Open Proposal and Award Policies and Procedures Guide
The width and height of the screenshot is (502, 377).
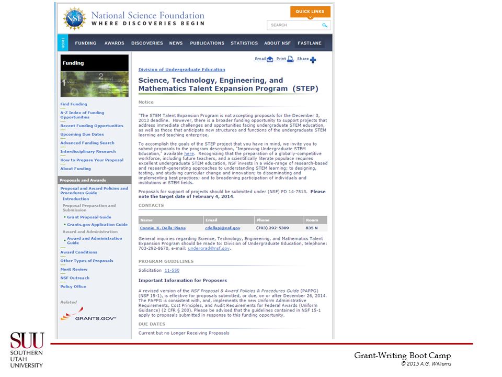click(94, 191)
